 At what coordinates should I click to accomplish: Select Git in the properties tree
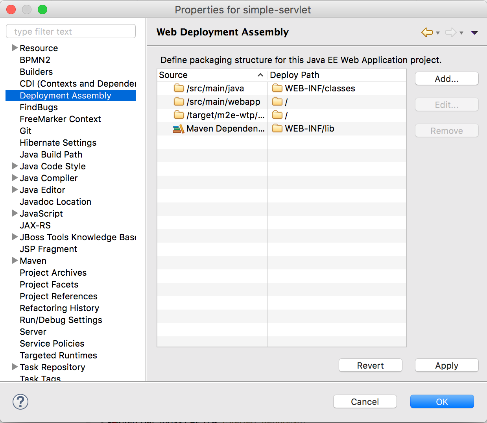click(26, 131)
